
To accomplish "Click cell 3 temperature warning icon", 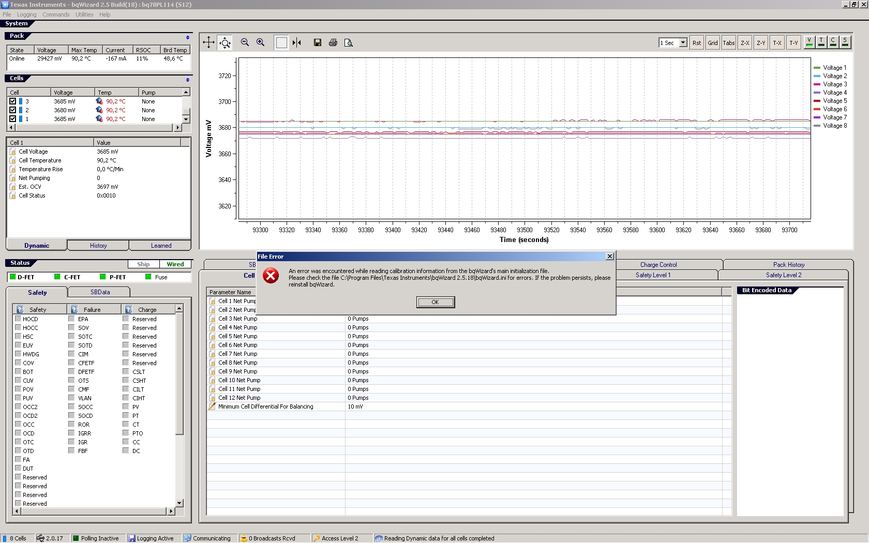I will tap(99, 101).
